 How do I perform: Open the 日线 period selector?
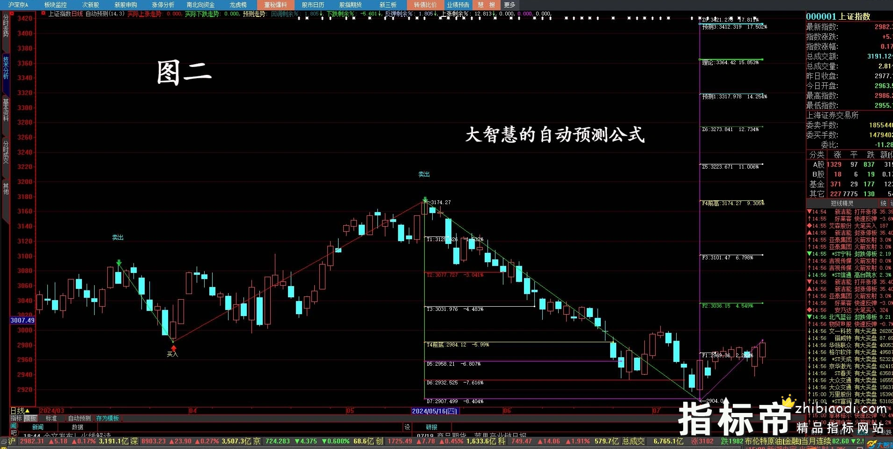[20, 411]
